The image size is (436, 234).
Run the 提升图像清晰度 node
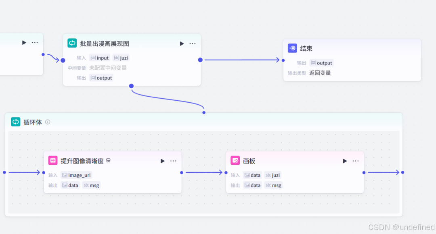(x=162, y=161)
